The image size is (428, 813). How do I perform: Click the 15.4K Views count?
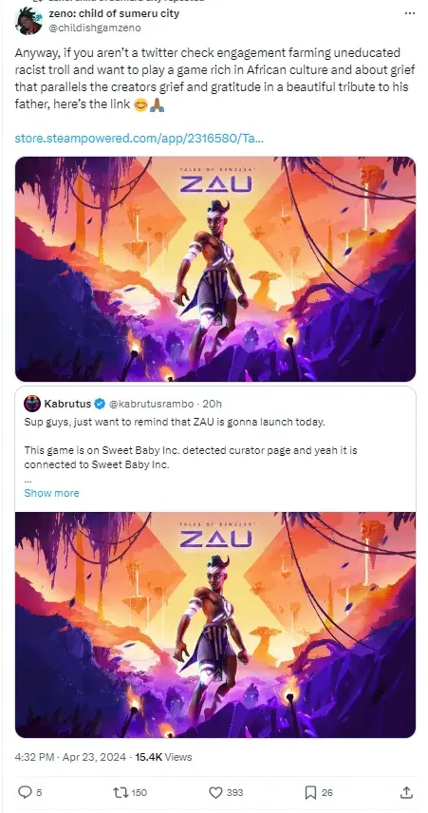click(x=163, y=757)
